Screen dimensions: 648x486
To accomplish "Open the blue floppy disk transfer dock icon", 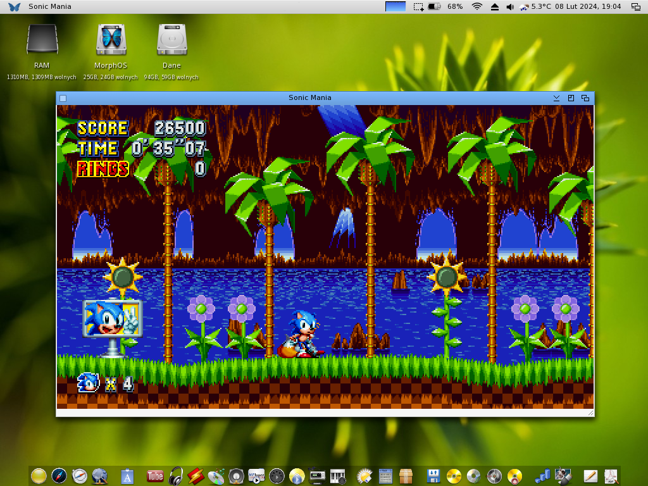I will point(433,476).
